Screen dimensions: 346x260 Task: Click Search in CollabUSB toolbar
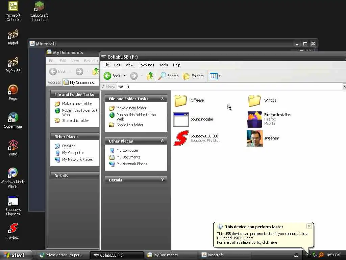click(x=168, y=76)
